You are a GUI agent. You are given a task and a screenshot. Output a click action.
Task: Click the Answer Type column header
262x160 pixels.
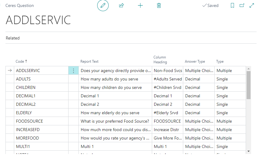(x=195, y=61)
